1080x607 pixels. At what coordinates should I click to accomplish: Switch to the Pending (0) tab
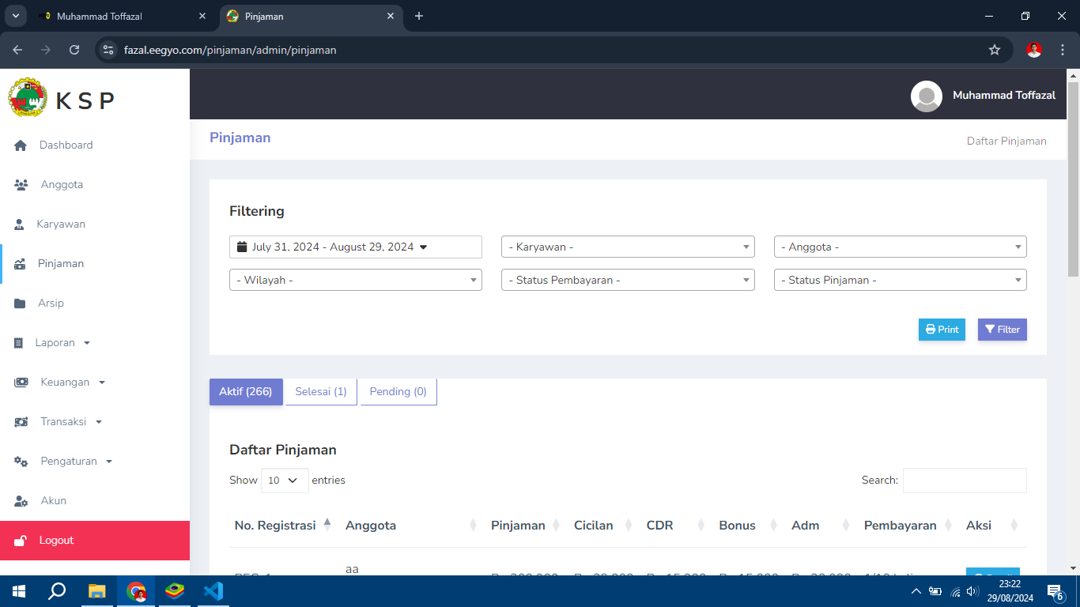(x=398, y=392)
